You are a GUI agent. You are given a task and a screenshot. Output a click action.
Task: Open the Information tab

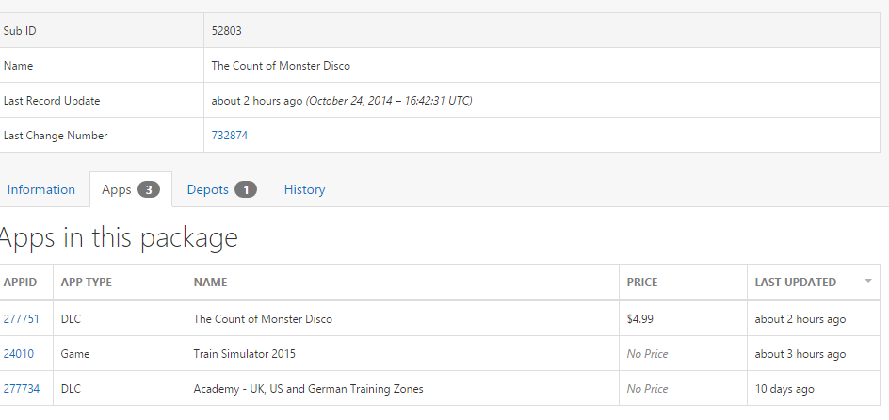41,189
